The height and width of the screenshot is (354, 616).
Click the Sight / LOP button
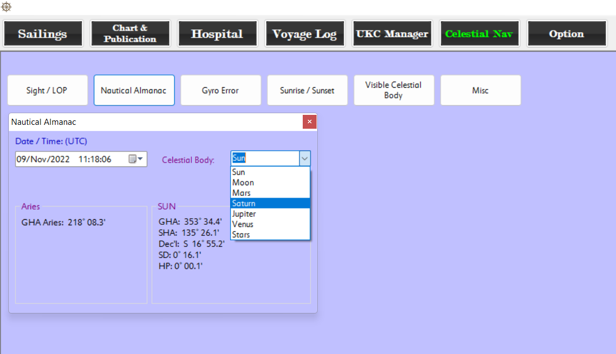(48, 90)
